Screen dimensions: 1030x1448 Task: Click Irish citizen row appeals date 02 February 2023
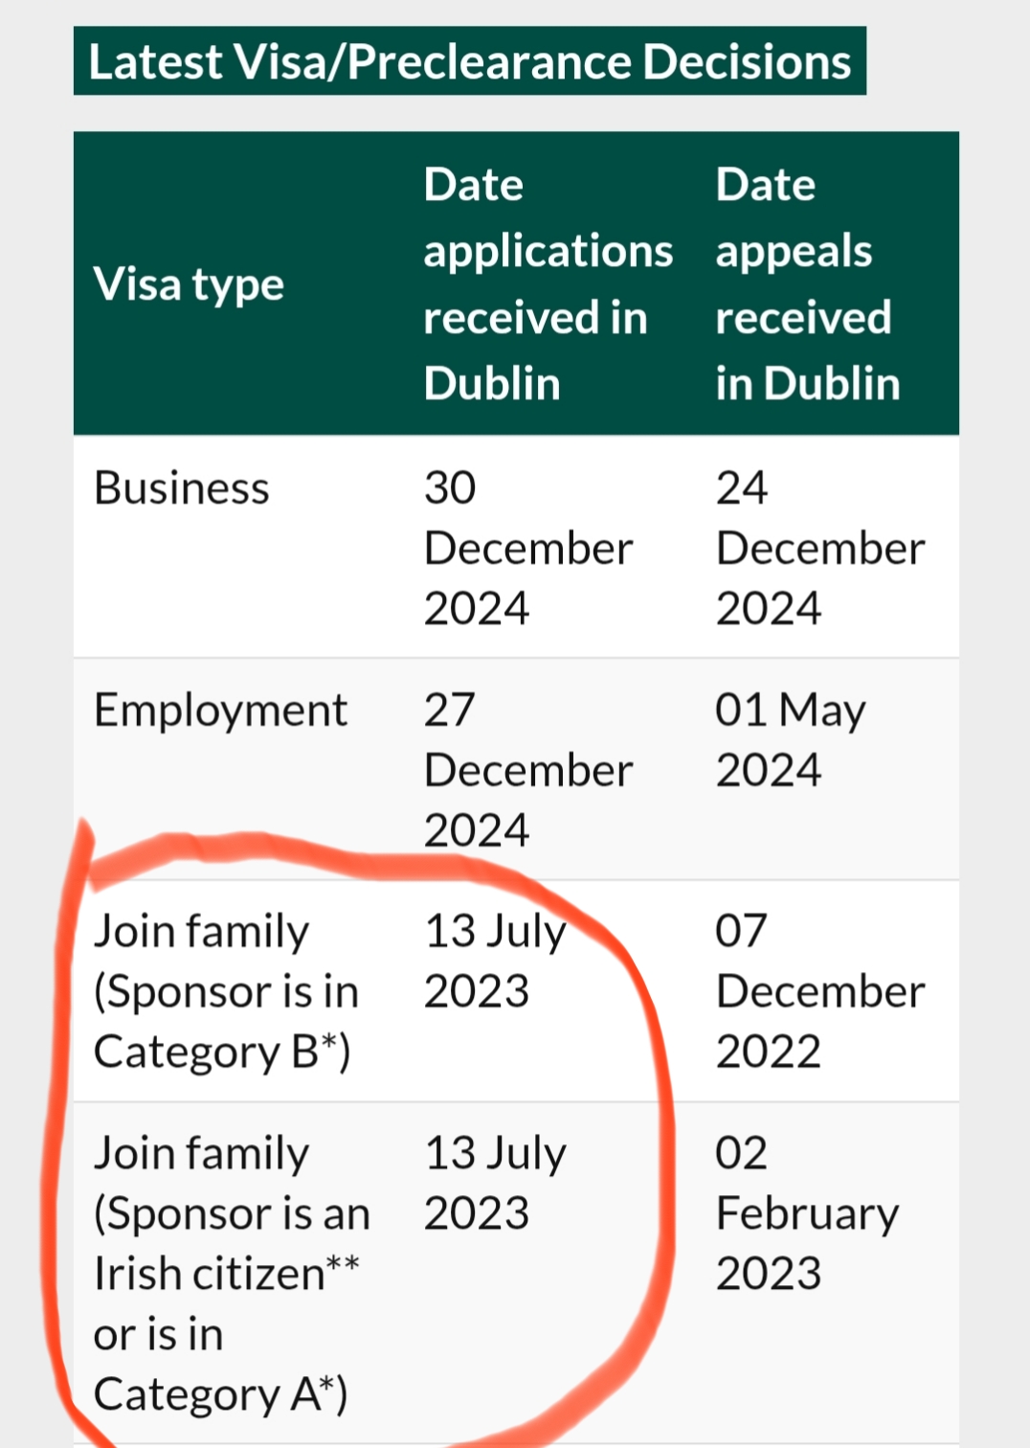pyautogui.click(x=806, y=1213)
